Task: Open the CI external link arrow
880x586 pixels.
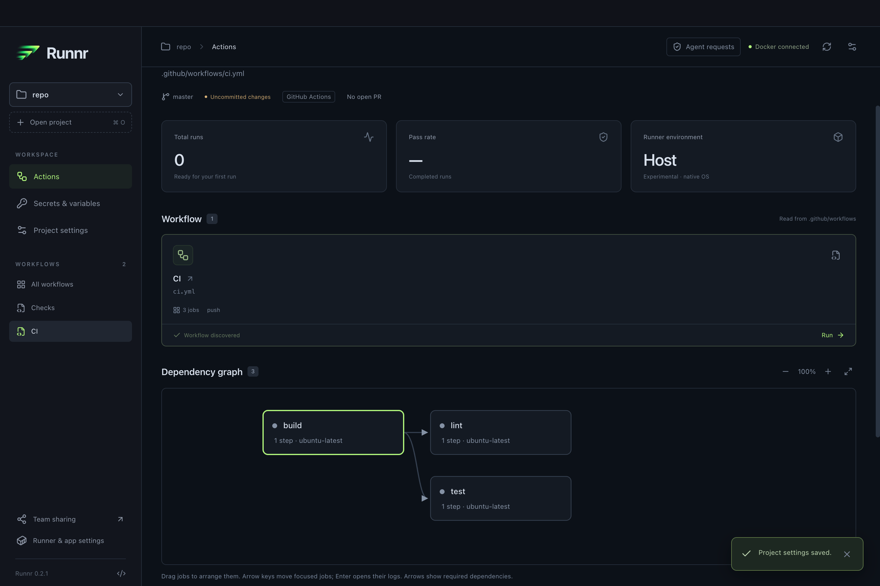Action: [190, 279]
